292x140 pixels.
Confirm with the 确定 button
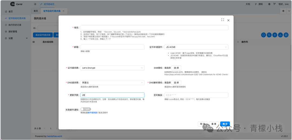[x=225, y=124]
